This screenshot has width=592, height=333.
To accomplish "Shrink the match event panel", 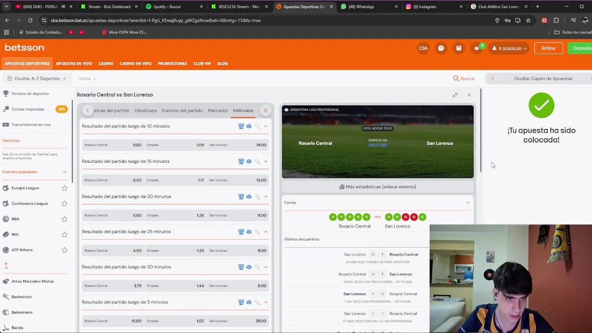I will [x=455, y=95].
